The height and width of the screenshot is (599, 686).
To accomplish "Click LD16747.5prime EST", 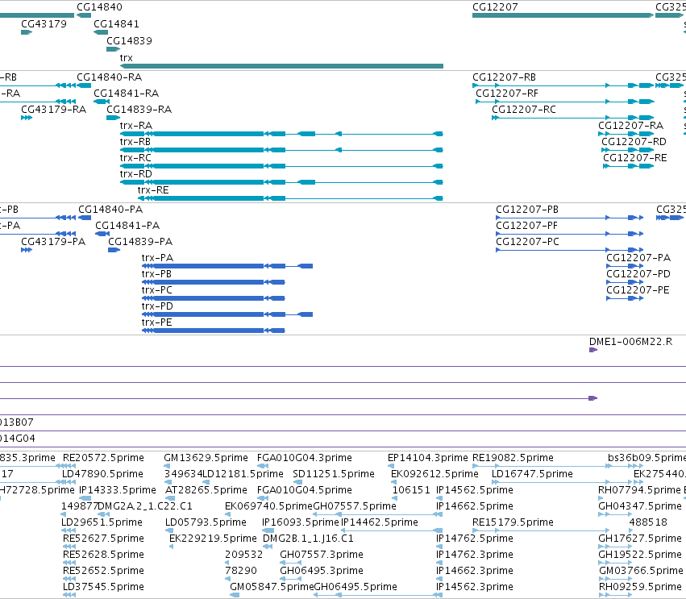I will coord(563,482).
